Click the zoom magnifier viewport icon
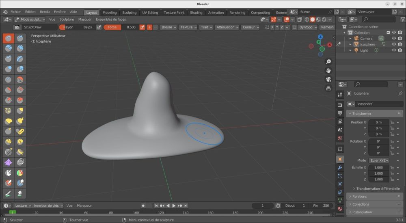The image size is (406, 223). (328, 62)
